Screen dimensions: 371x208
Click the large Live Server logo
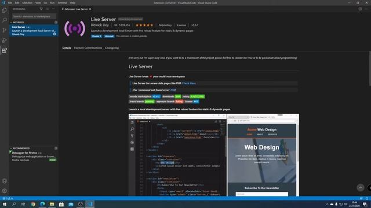[75, 28]
